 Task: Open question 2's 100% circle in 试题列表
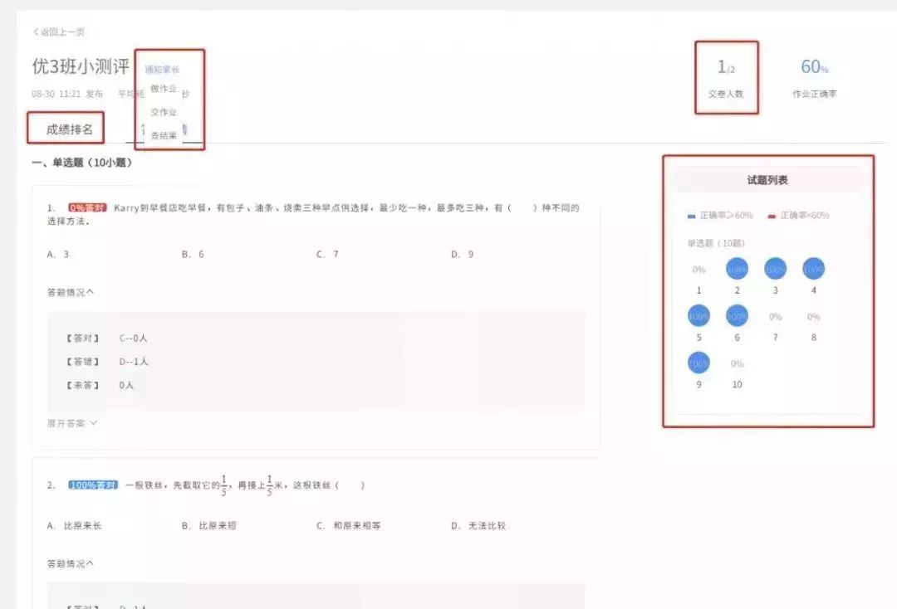click(x=737, y=269)
